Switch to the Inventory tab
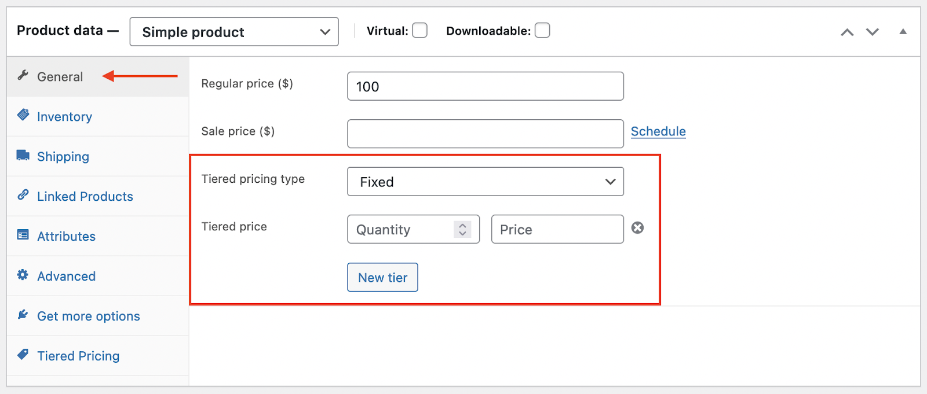927x394 pixels. click(64, 117)
